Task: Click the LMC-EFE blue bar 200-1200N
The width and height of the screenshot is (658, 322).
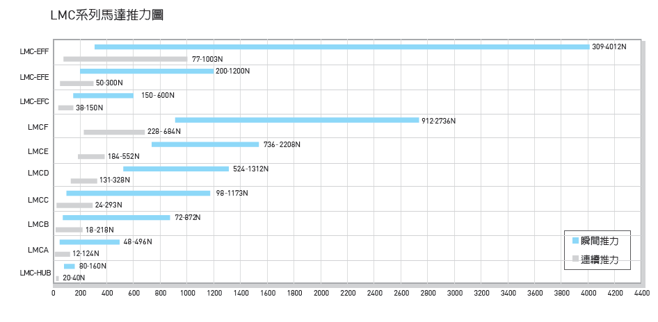Action: tap(147, 71)
